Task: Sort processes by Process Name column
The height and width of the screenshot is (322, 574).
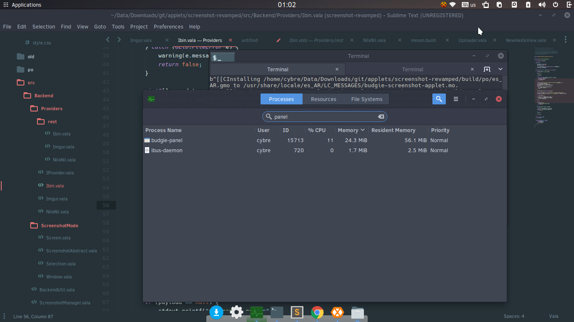Action: [x=199, y=130]
